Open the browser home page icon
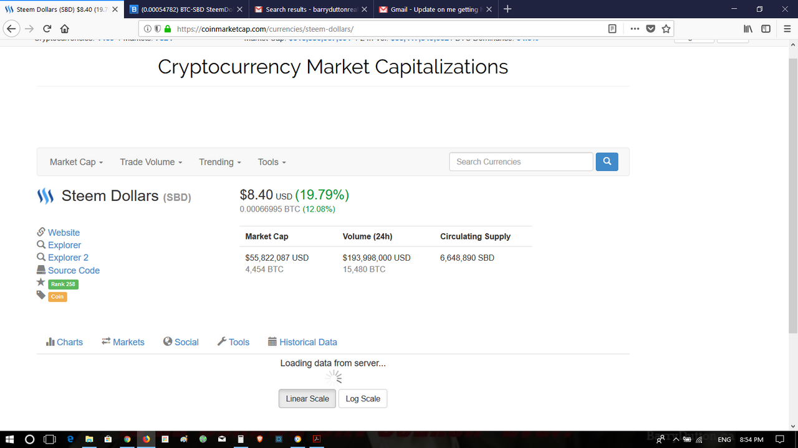Viewport: 798px width, 448px height. [65, 29]
